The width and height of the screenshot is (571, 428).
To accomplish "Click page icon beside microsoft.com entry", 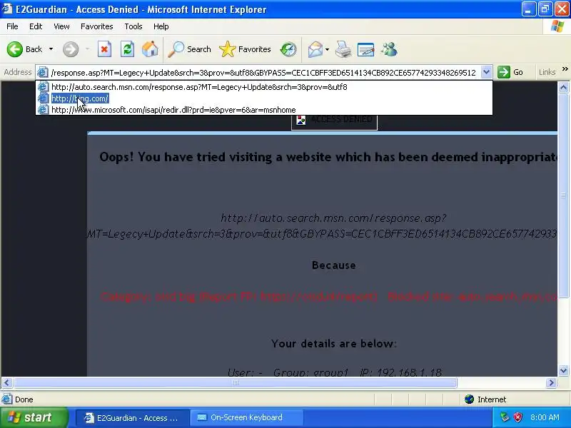I will click(44, 110).
